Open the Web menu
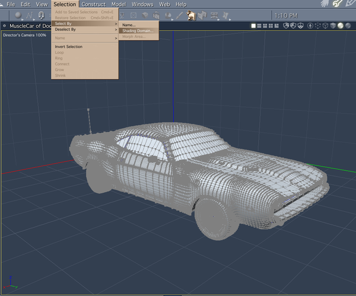Image resolution: width=356 pixels, height=296 pixels. pyautogui.click(x=164, y=4)
